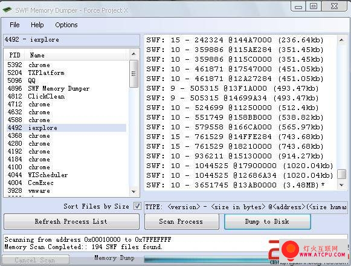This screenshot has width=351, height=266.
Task: Select SWF entry 1044525 @17900000
Action: tap(240, 166)
